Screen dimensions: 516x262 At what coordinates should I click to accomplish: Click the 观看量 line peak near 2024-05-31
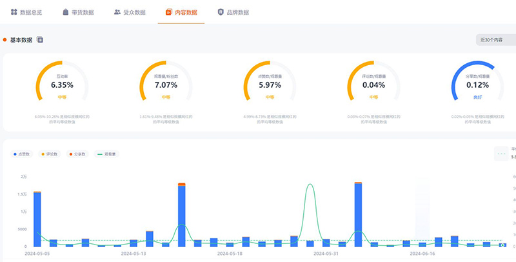pyautogui.click(x=310, y=185)
